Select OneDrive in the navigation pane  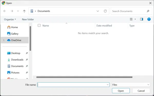coord(15,40)
